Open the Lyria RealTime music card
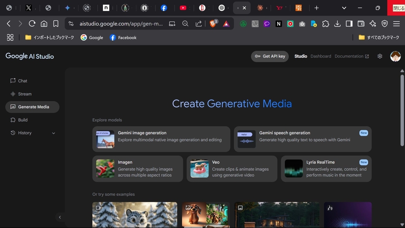Viewport: 405px width, 228px height. 326,169
